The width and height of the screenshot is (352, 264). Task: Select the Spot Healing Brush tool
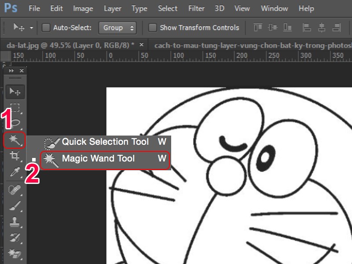click(15, 190)
